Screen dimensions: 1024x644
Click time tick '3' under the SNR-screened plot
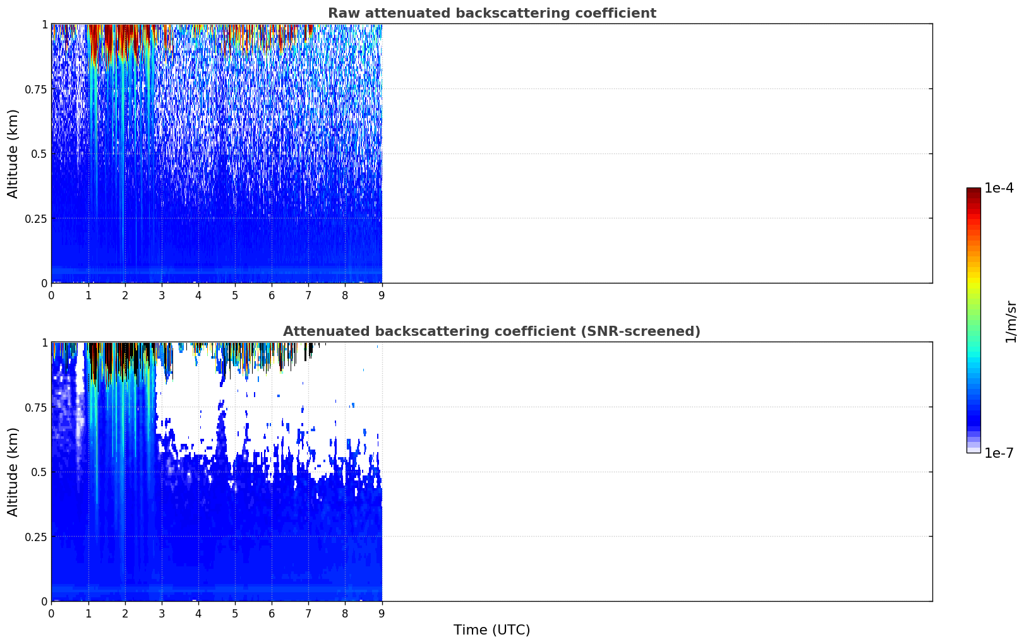[162, 613]
